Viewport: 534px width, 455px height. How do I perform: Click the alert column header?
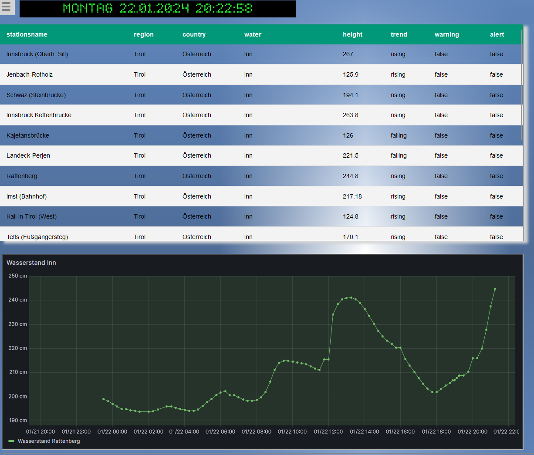click(497, 34)
